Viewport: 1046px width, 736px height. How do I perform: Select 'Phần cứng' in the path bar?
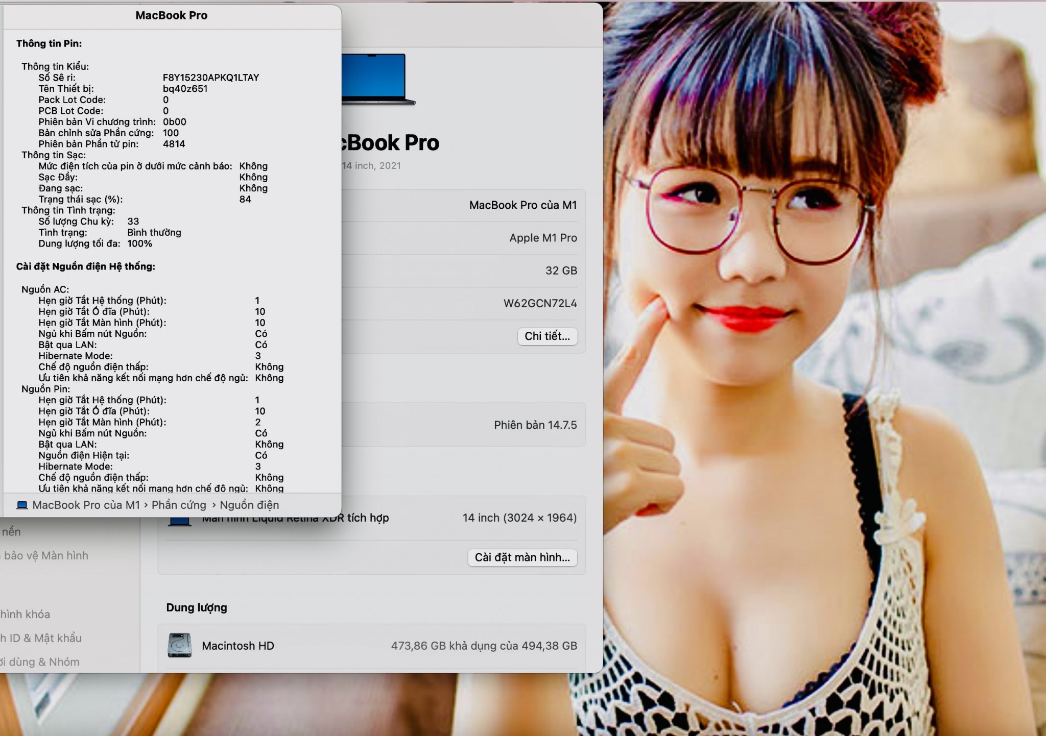click(179, 505)
